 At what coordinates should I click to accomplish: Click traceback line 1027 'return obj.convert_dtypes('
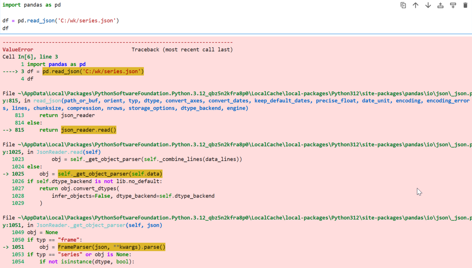point(79,189)
